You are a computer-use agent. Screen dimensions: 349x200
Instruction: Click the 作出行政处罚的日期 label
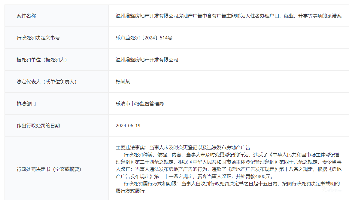[38, 125]
